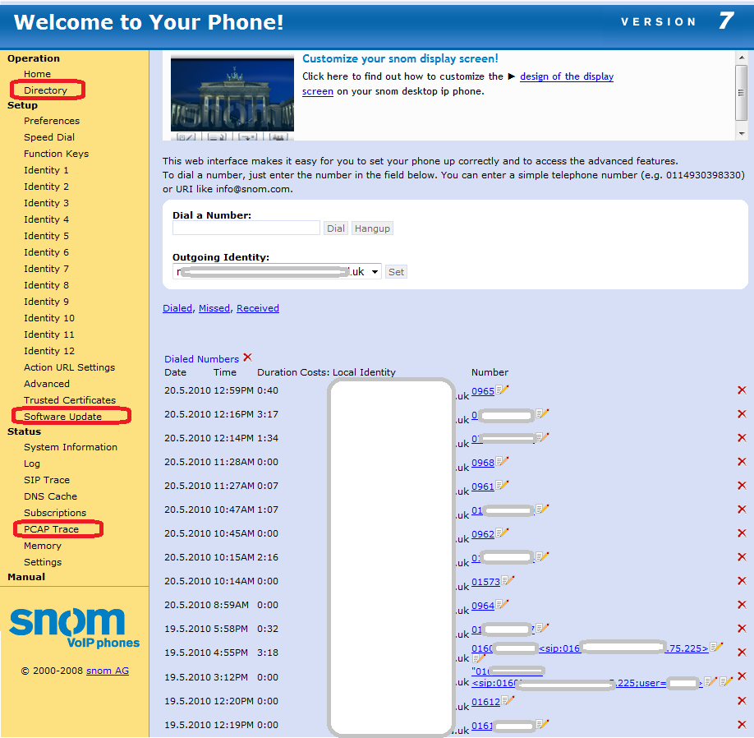Click the snom AG copyright link
Image resolution: width=754 pixels, height=738 pixels.
(107, 670)
